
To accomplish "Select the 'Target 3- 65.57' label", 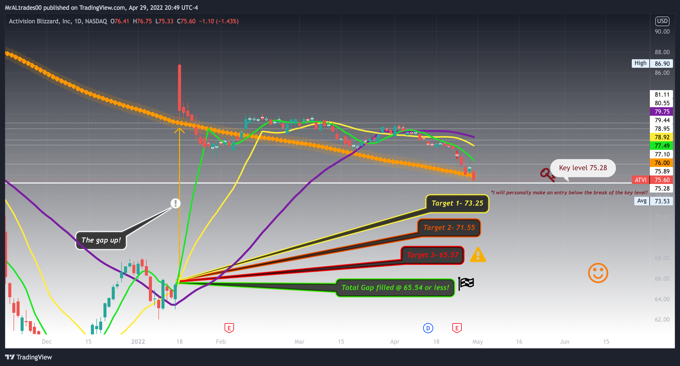I will point(432,255).
